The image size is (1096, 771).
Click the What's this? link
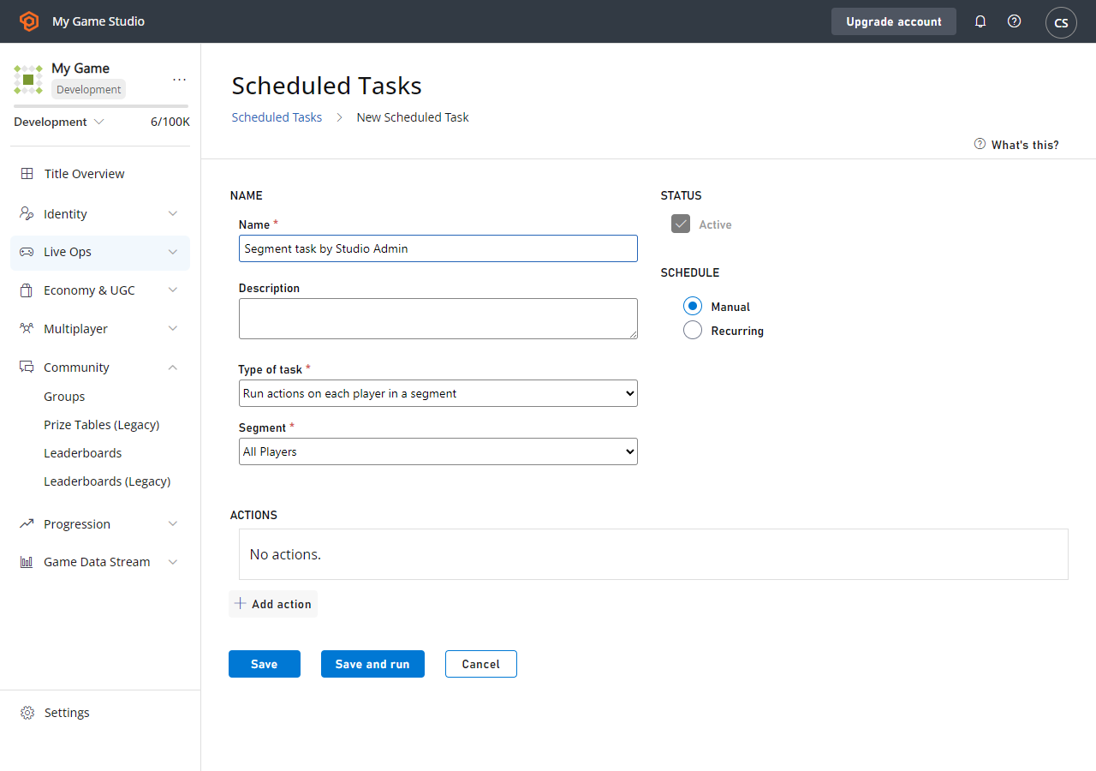click(x=1025, y=145)
